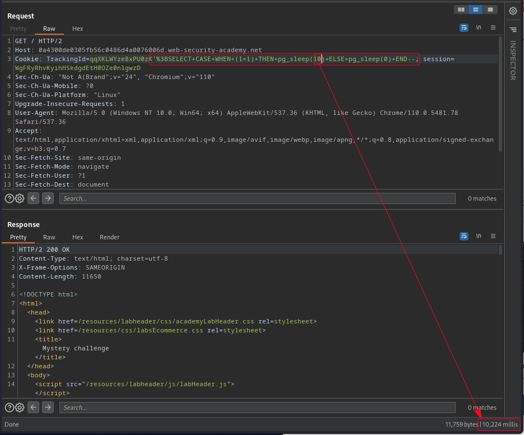Focus the Response search input field
This screenshot has width=524, height=435.
point(257,407)
